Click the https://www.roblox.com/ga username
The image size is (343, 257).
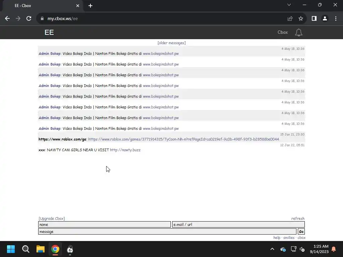[62, 139]
